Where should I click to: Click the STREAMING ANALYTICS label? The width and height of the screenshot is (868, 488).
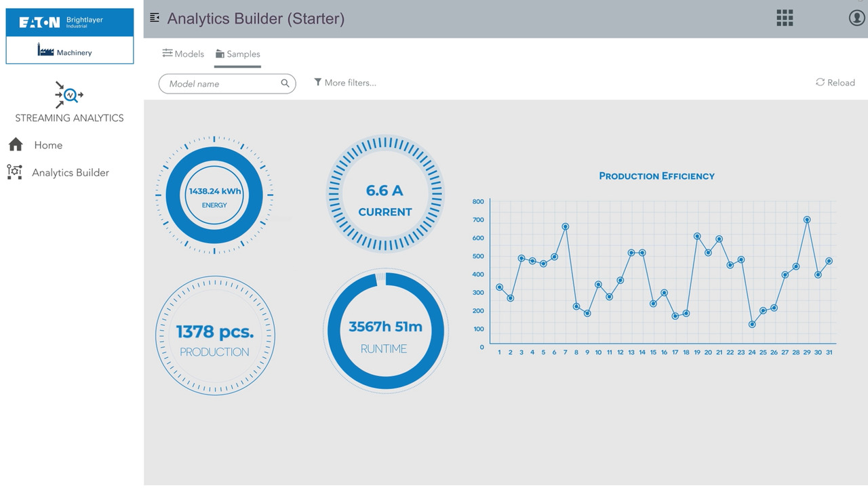pos(70,118)
